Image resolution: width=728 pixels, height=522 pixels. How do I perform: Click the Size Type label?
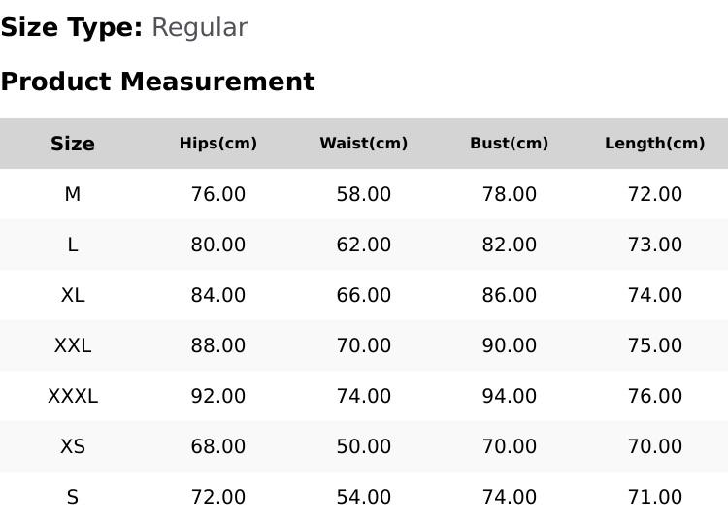coord(72,28)
